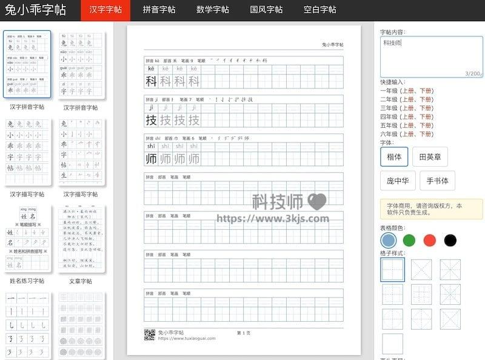
Task: Select the diamond-inscribed cross grid style
Action: tap(421, 319)
